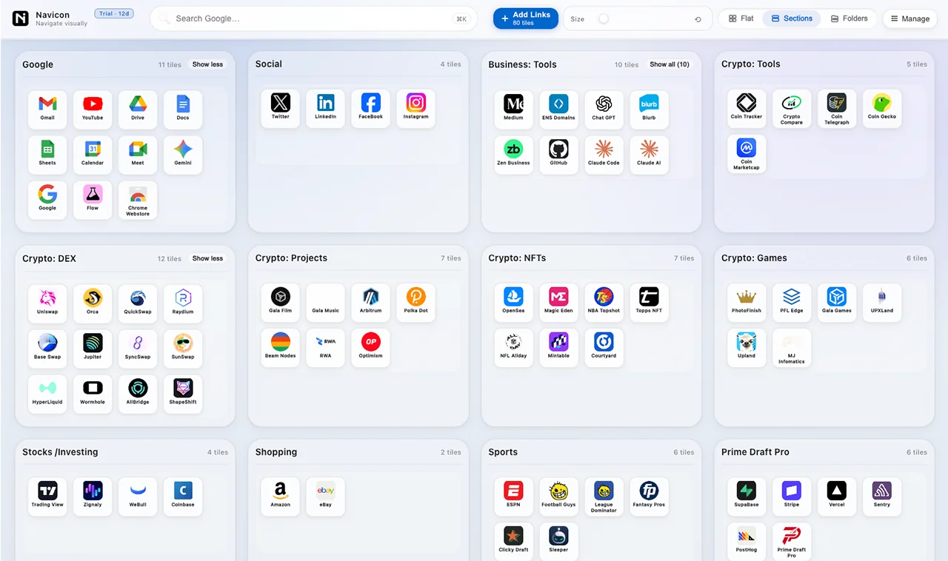Reset tile size with the reset icon
The height and width of the screenshot is (561, 948).
[x=698, y=19]
